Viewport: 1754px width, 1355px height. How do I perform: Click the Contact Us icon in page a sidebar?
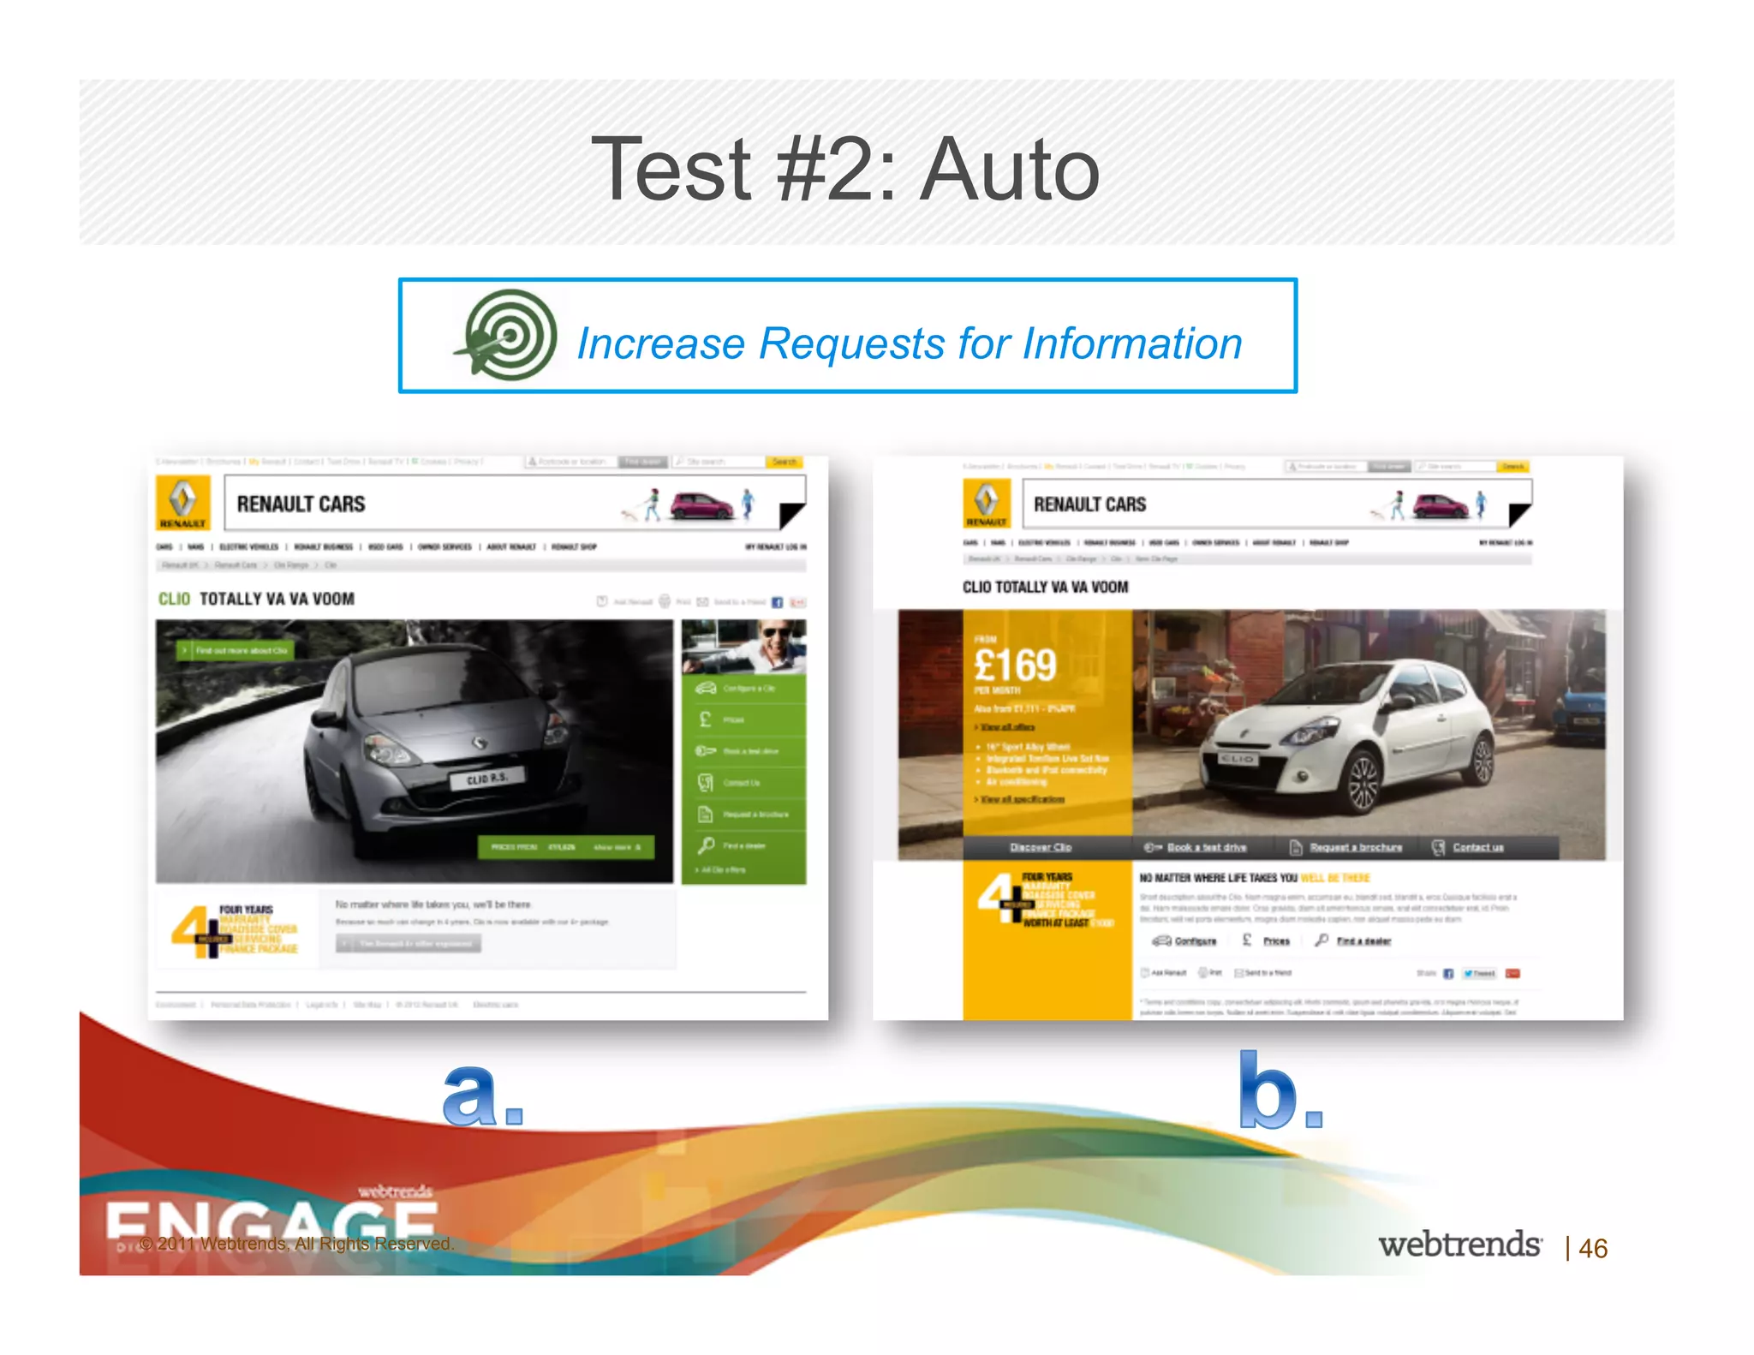[706, 782]
